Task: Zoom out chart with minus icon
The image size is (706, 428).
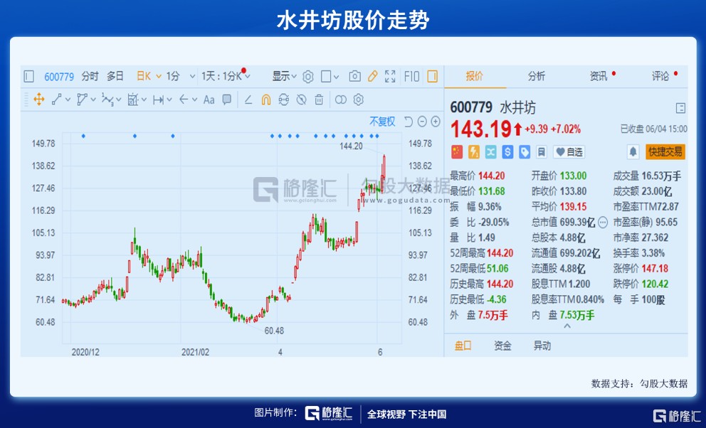Action: click(422, 122)
